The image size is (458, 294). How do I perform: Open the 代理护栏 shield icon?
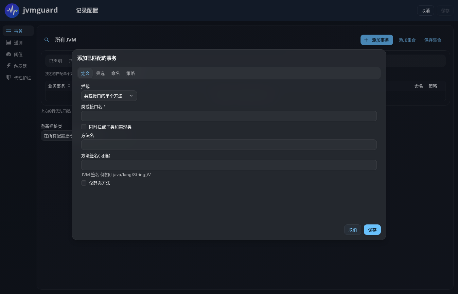click(x=9, y=77)
